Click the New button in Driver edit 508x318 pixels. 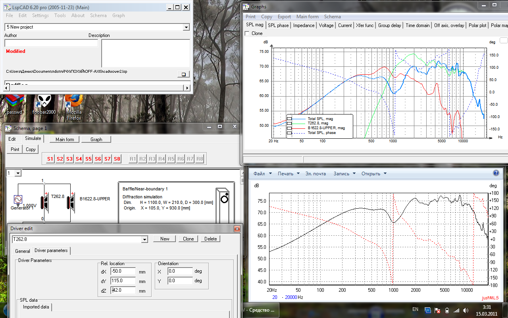165,239
